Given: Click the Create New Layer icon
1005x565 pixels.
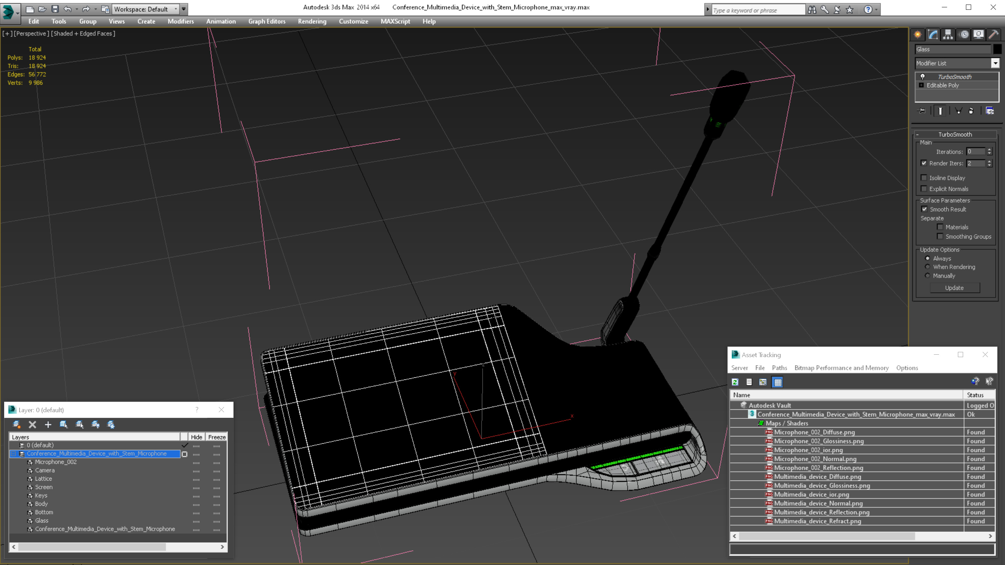Looking at the screenshot, I should click(17, 425).
